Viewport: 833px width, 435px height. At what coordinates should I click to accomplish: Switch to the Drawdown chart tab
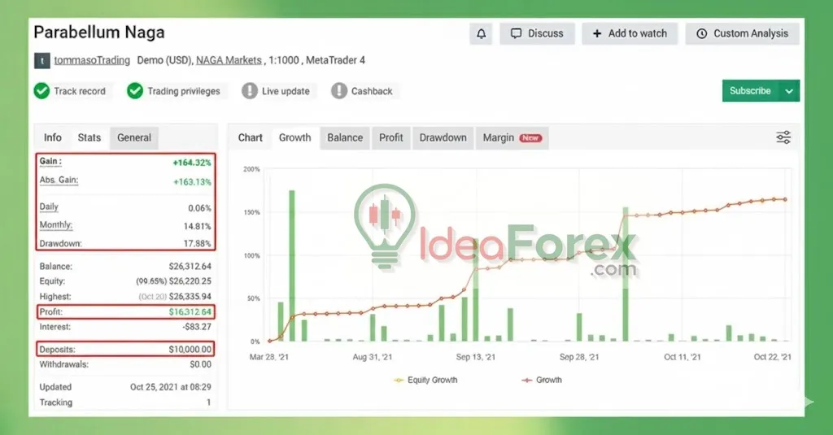(x=443, y=137)
